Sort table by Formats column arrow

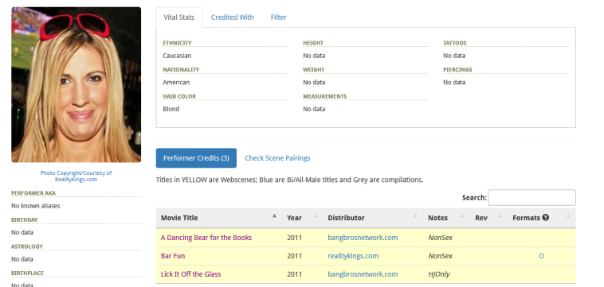pos(568,216)
